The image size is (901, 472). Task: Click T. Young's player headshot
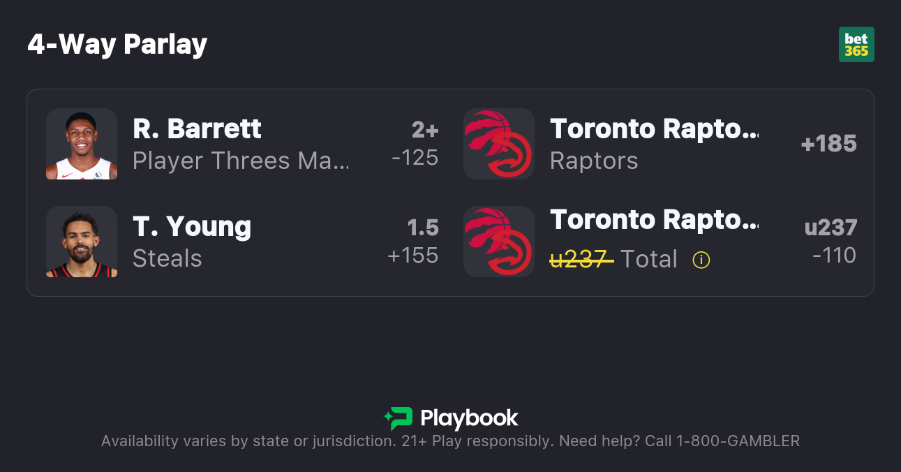coord(82,242)
